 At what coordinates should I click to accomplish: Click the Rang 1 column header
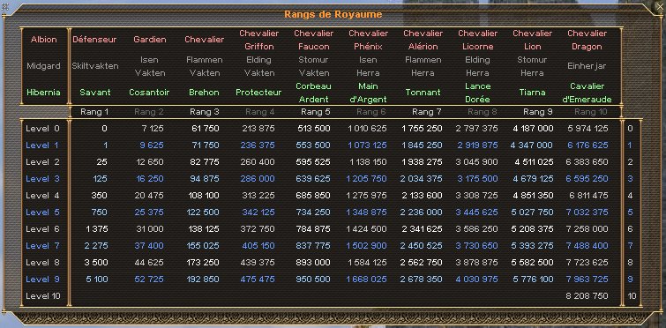[x=94, y=112]
